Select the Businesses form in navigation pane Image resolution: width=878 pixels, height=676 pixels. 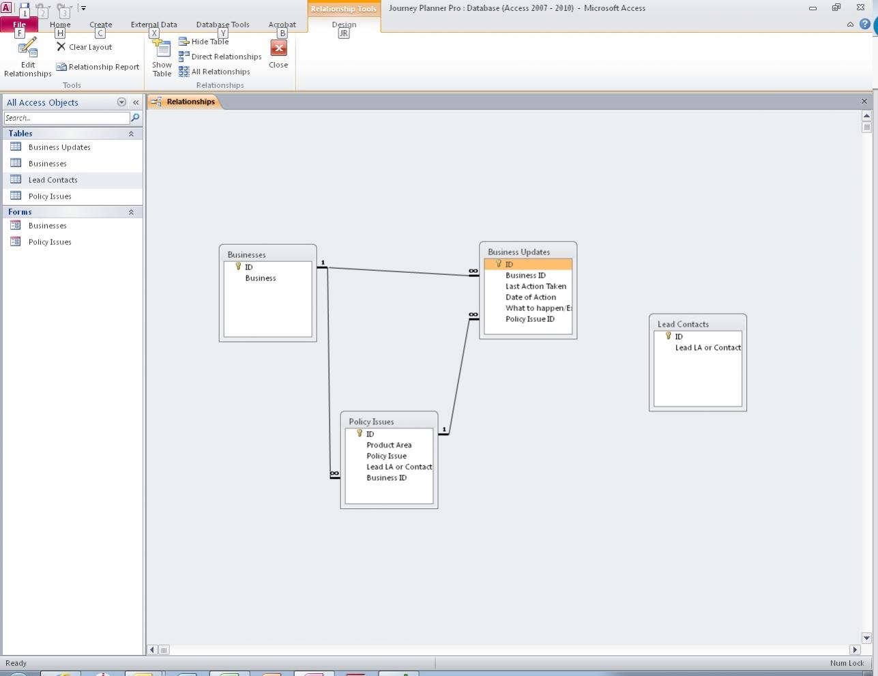pos(72,226)
